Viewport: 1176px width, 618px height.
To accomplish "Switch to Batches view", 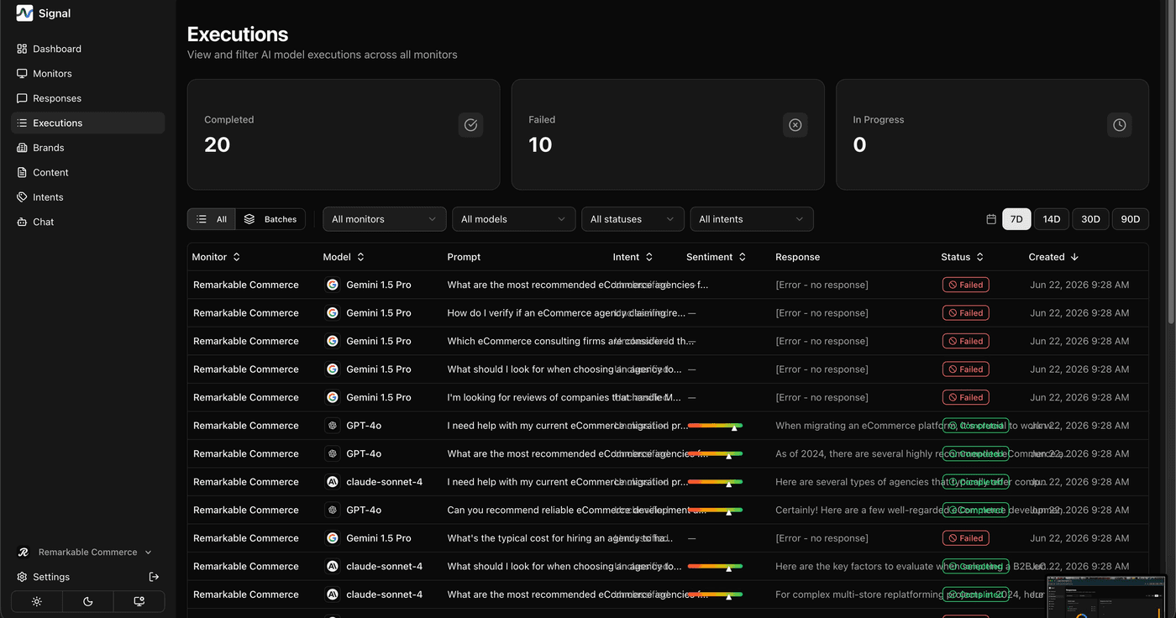I will tap(270, 219).
